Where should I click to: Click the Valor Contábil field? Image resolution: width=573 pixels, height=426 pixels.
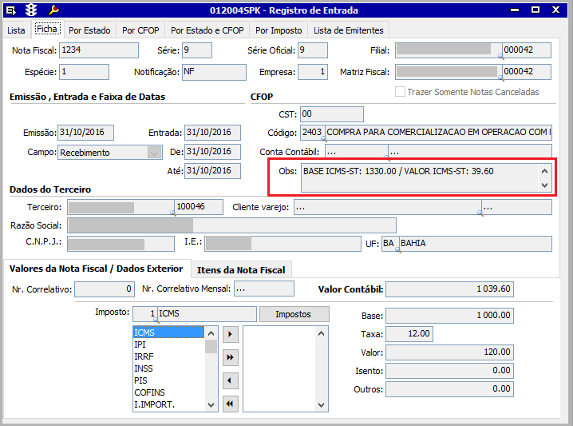coord(449,289)
